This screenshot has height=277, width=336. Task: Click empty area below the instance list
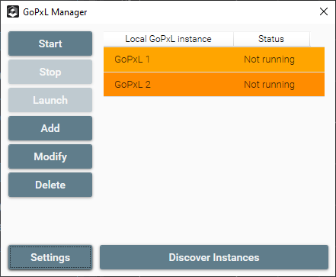click(x=214, y=168)
